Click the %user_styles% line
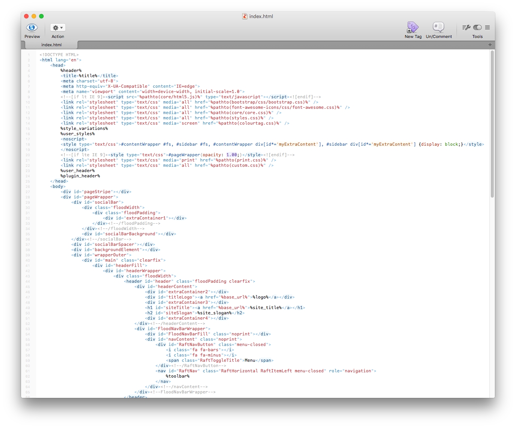516x428 pixels. tap(77, 134)
